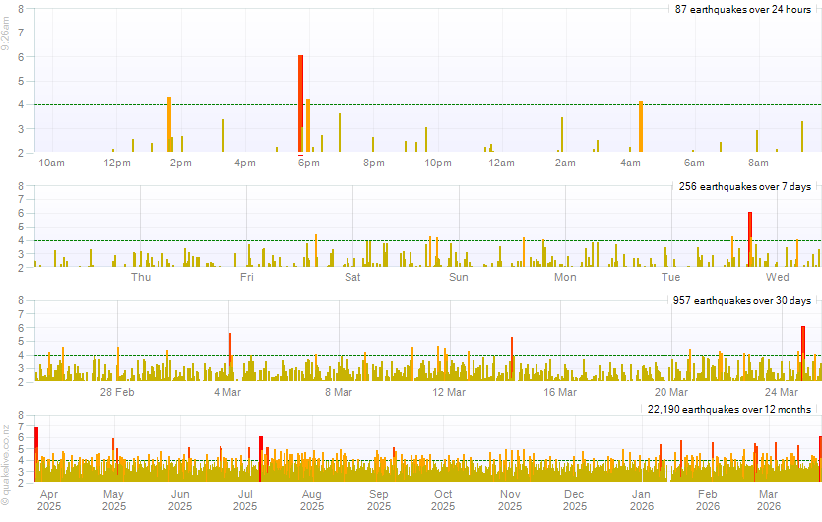Click the '28 Feb' date label

(117, 393)
